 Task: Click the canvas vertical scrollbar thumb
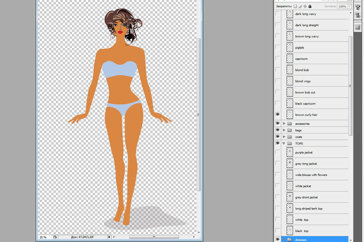click(199, 114)
